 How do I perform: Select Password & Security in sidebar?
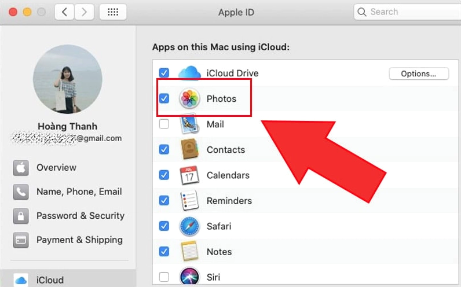(80, 216)
